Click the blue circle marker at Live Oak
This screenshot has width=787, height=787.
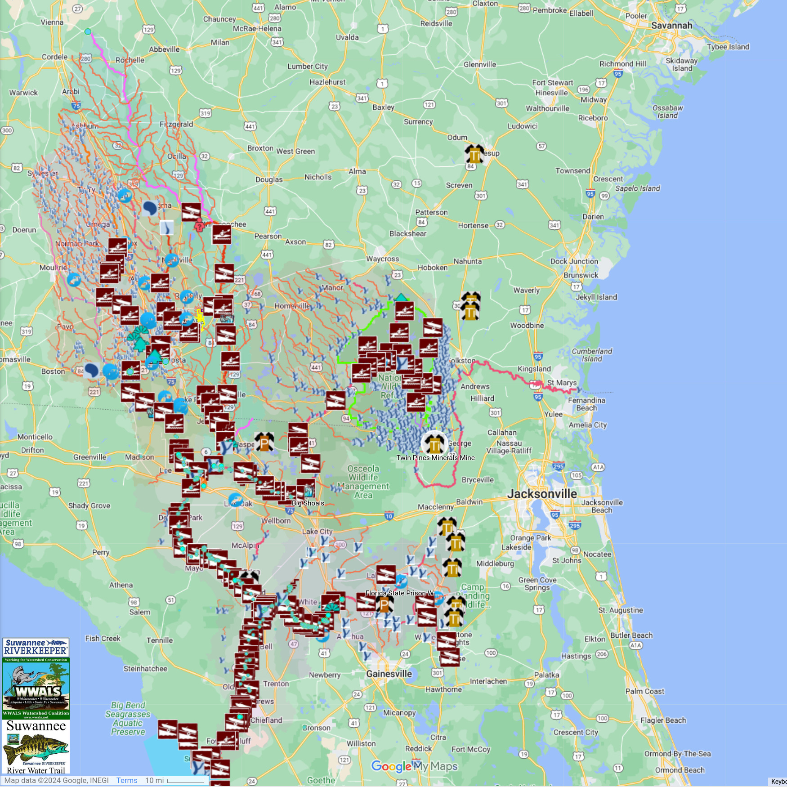pos(236,500)
